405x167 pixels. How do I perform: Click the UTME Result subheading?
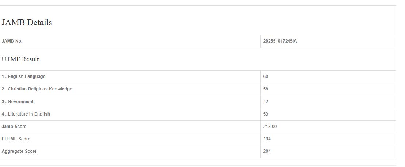click(20, 59)
